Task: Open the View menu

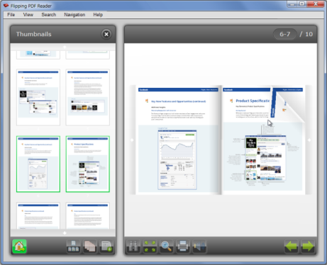Action: (x=28, y=15)
